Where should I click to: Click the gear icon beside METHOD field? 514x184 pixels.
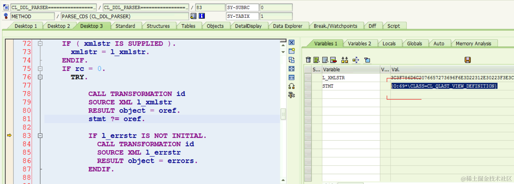click(x=6, y=16)
